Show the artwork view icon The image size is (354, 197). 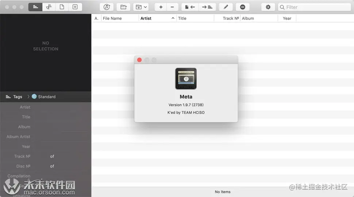[75, 7]
